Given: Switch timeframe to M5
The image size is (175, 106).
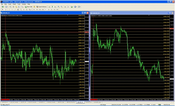Looking at the screenshot, I should click(x=37, y=10).
